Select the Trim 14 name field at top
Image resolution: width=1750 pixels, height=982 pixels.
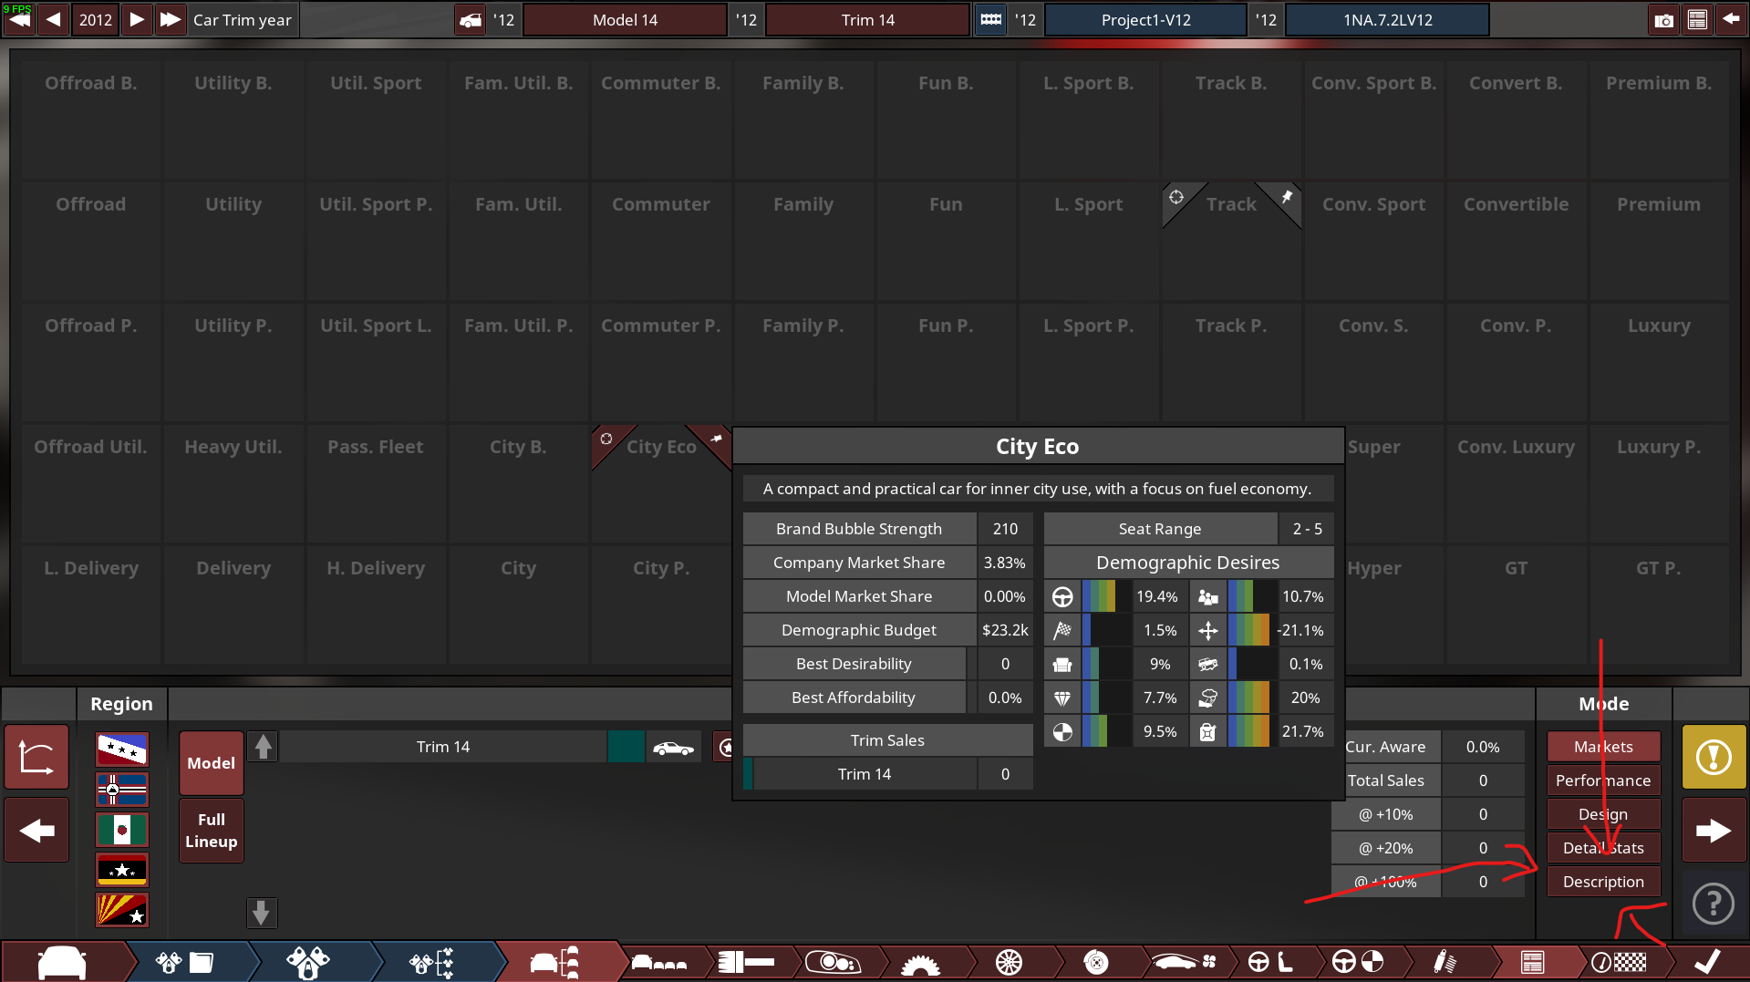click(x=867, y=20)
